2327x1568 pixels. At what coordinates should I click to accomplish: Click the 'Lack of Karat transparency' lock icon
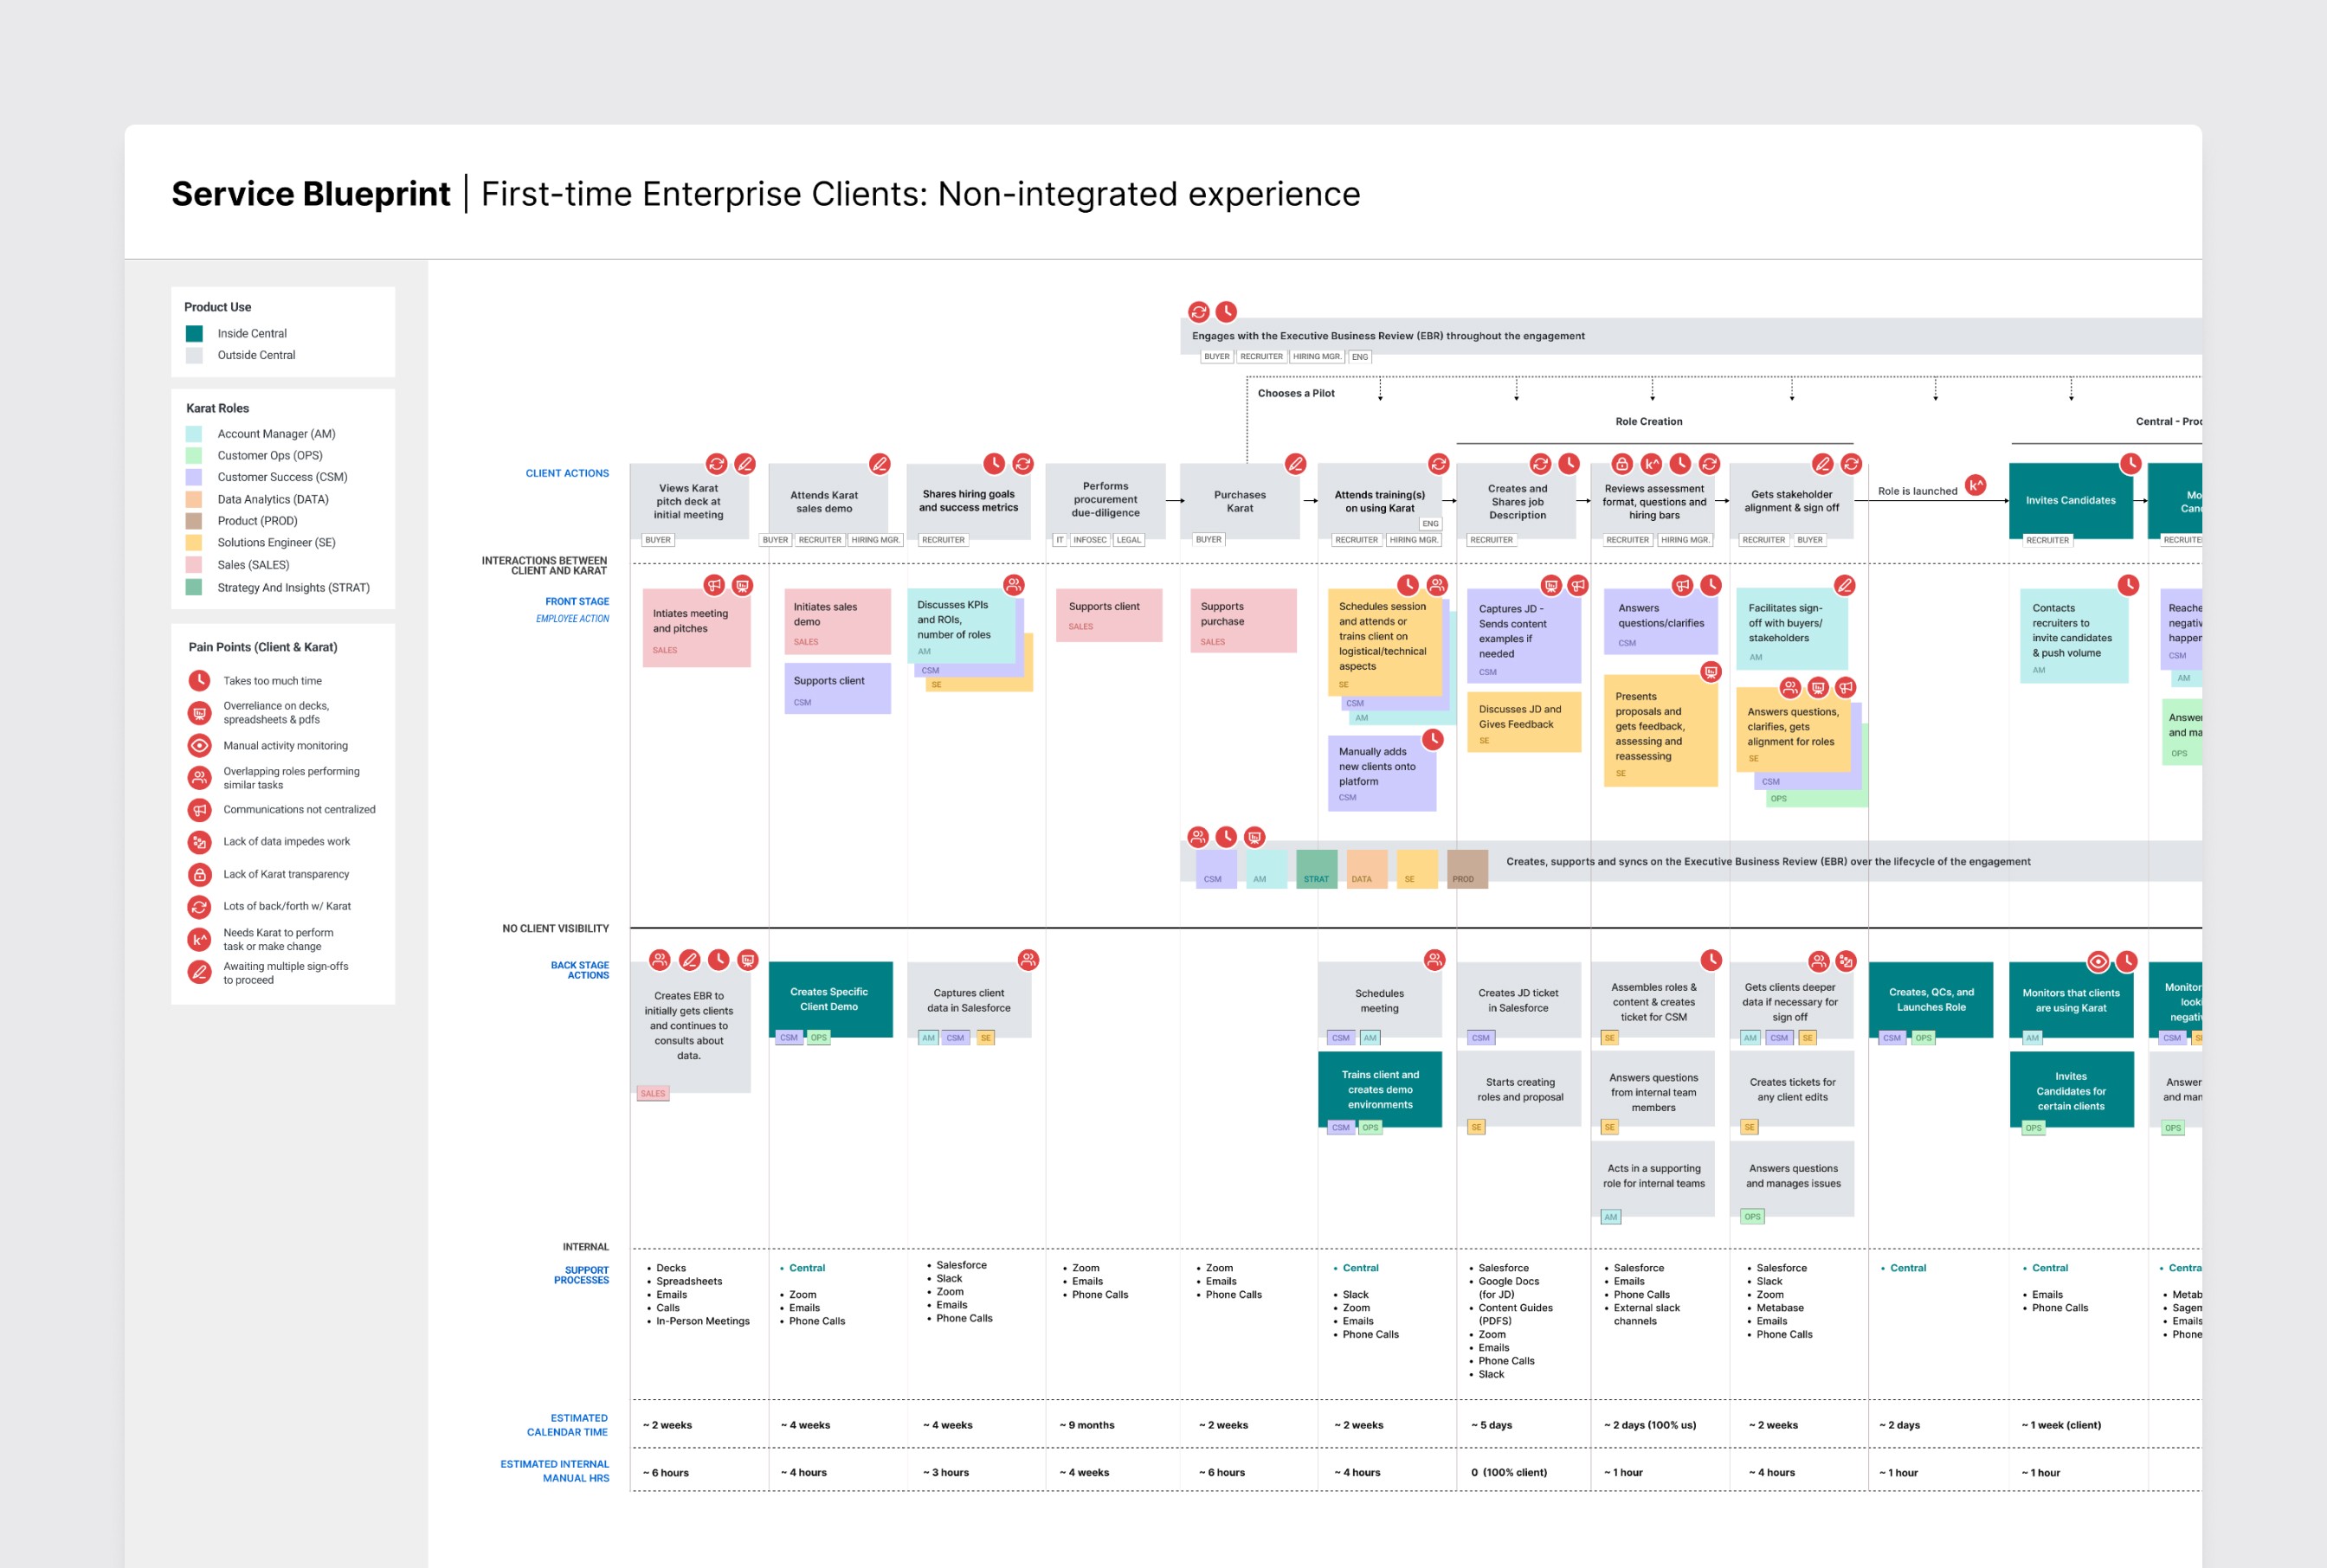click(x=199, y=875)
